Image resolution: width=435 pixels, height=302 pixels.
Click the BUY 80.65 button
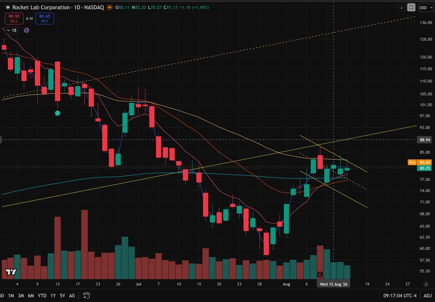click(x=45, y=19)
